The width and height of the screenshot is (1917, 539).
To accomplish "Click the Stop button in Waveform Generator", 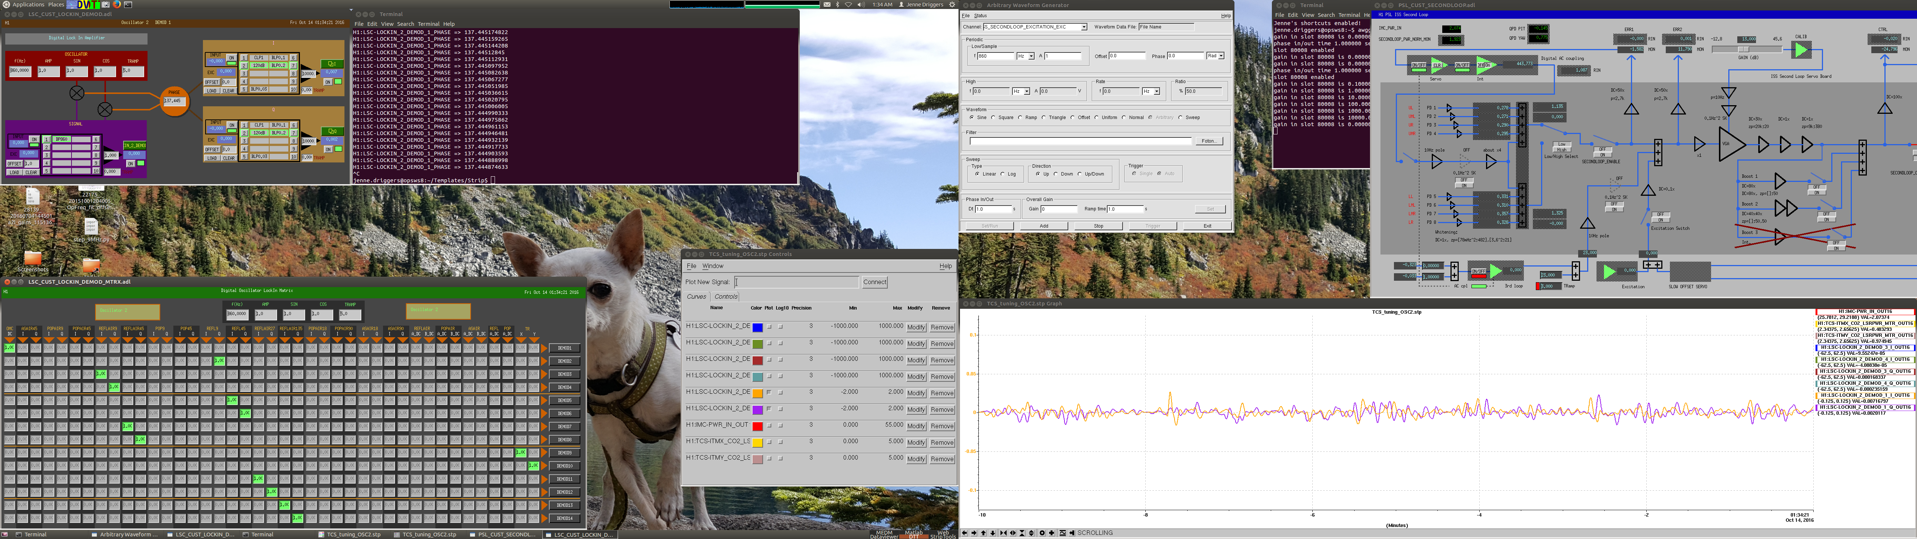I will click(1099, 226).
